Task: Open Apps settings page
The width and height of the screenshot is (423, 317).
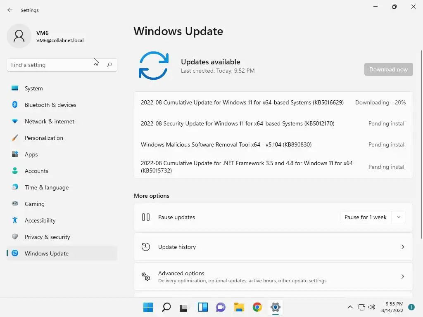Action: coord(62,154)
